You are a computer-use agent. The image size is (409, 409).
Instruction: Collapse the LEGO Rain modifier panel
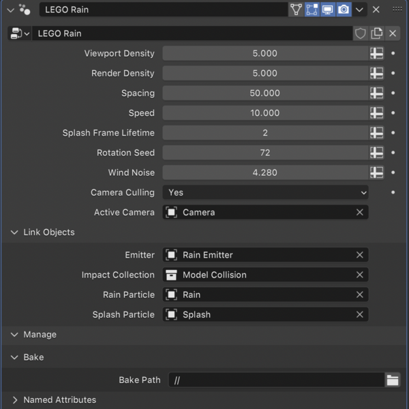(11, 10)
